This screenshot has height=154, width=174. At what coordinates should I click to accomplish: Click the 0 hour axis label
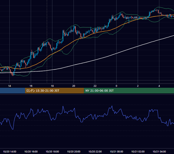pos(116,86)
